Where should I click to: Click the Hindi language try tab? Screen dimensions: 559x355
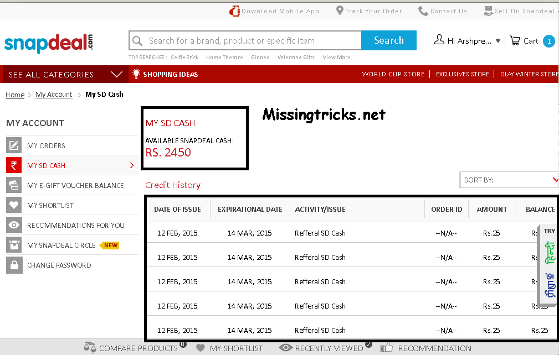coord(550,252)
